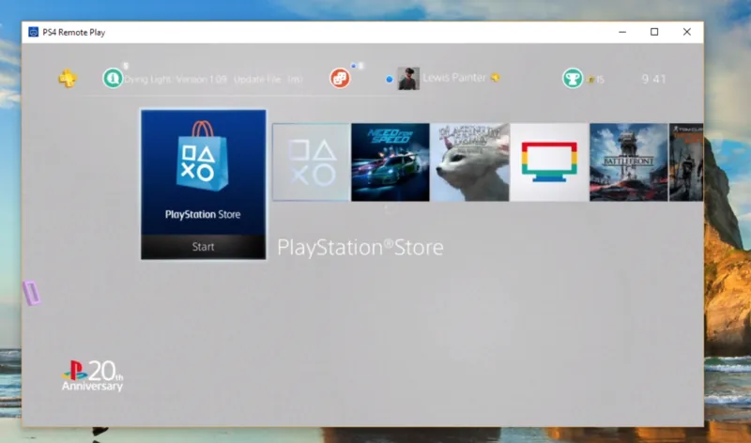751x443 pixels.
Task: Open the What's New symbols tile
Action: pyautogui.click(x=312, y=161)
